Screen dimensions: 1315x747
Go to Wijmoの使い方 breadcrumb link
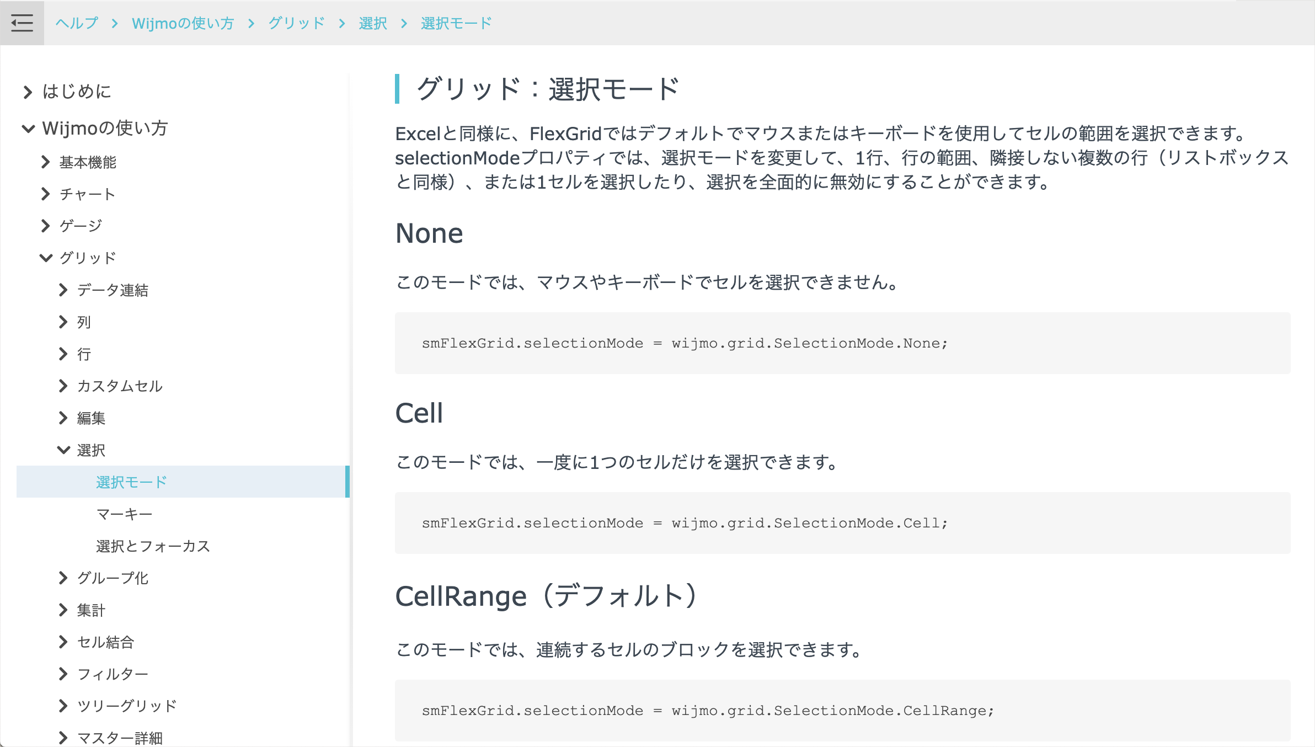point(183,23)
